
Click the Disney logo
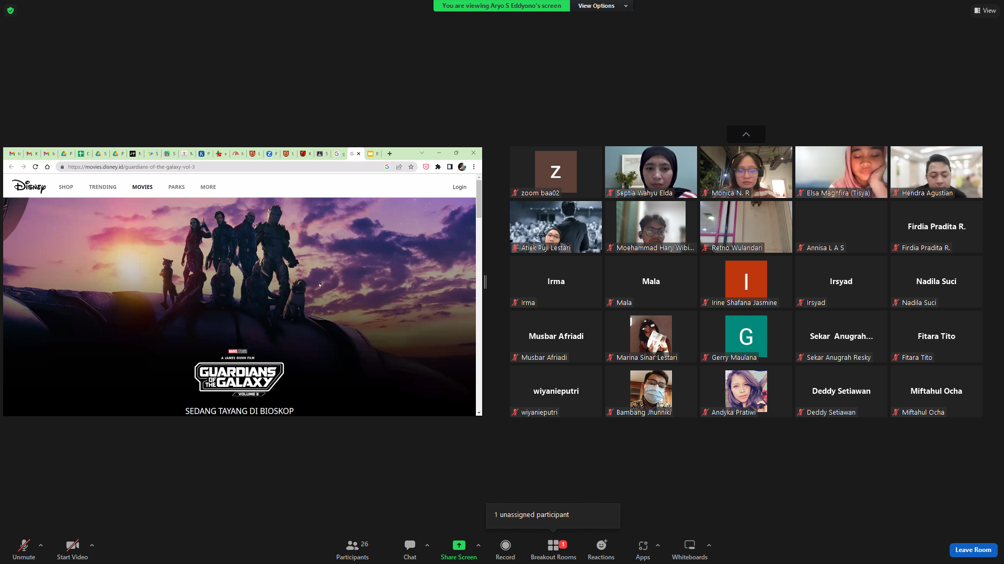point(29,186)
